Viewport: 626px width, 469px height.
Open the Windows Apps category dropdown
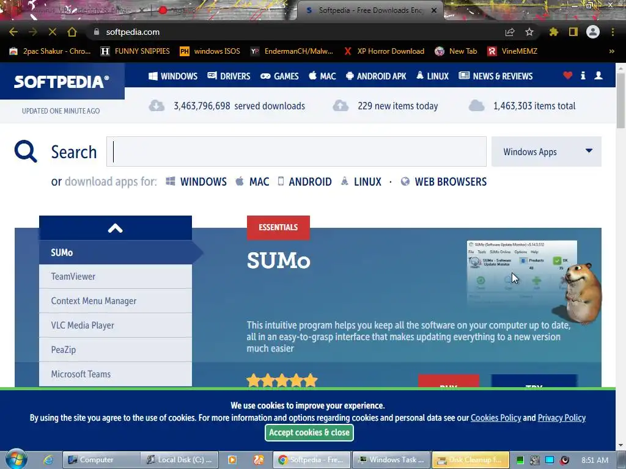click(546, 151)
